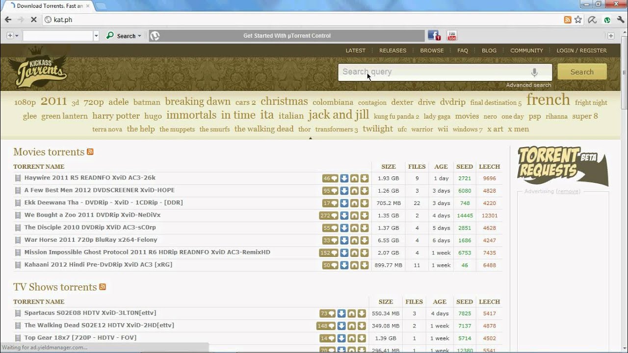Open the 46 comments badge for Haywire 2011
628x353 pixels.
click(x=330, y=178)
